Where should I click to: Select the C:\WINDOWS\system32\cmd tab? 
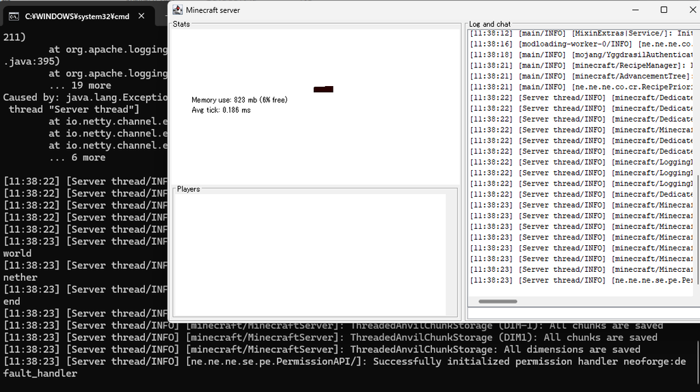(77, 16)
